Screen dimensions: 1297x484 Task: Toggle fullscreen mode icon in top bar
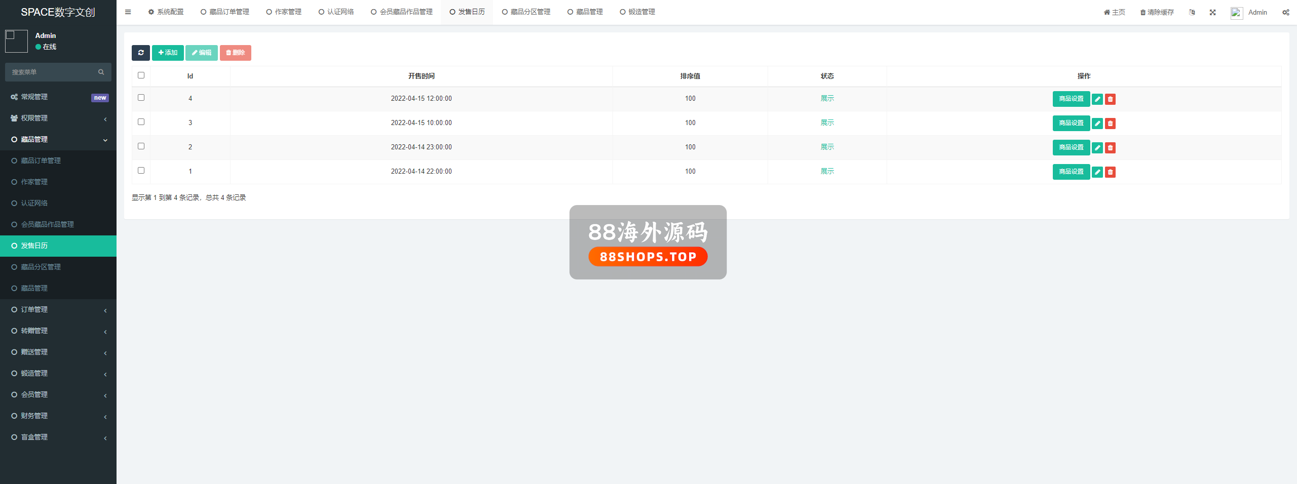(1212, 13)
